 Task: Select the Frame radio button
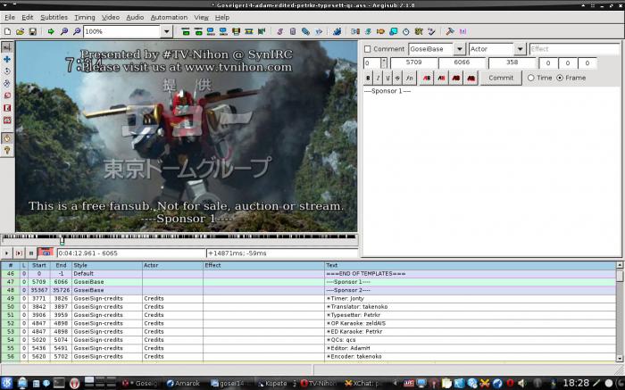point(560,78)
